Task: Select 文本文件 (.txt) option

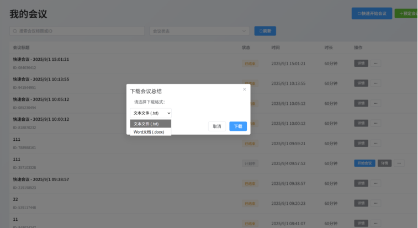Action: click(x=151, y=124)
